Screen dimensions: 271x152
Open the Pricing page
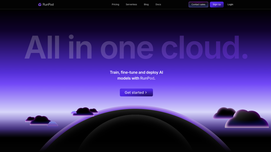[115, 5]
